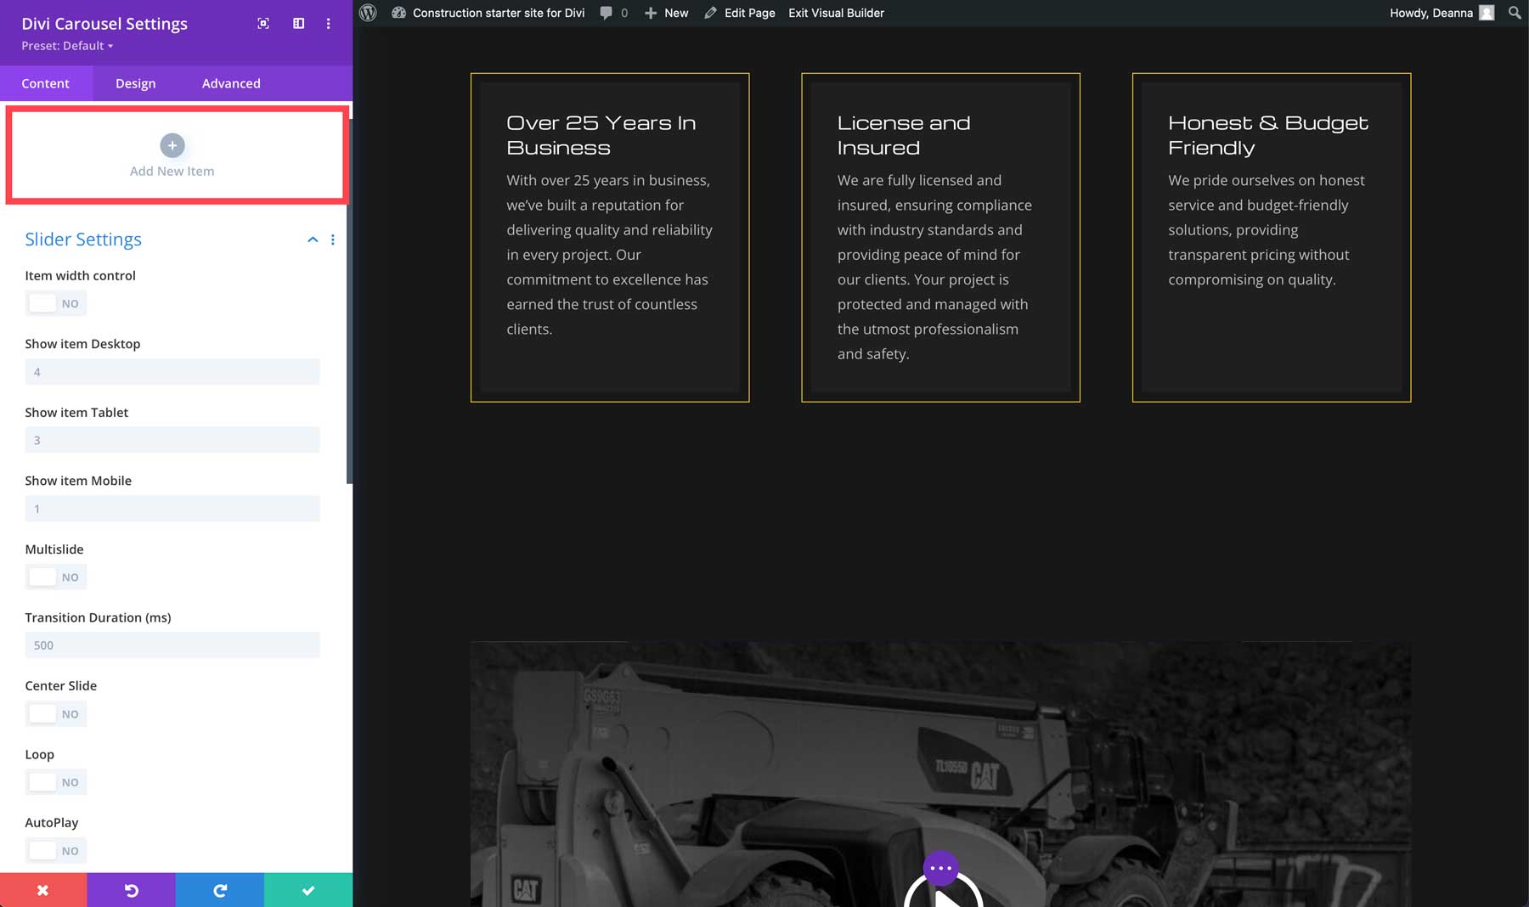Image resolution: width=1529 pixels, height=907 pixels.
Task: Click the Transition Duration (ms) field
Action: click(x=172, y=645)
